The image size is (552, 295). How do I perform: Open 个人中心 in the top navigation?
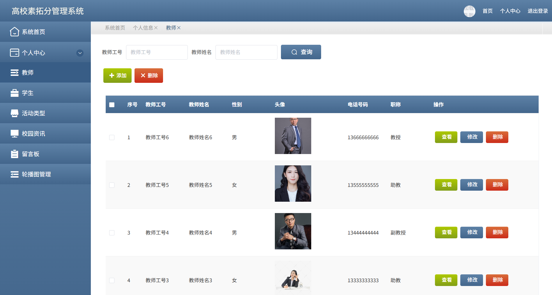coord(510,11)
